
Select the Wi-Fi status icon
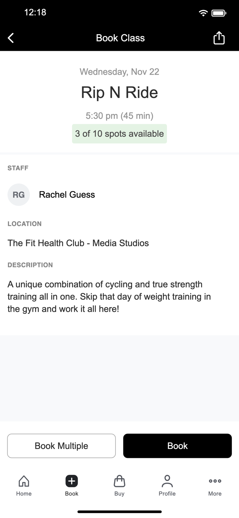(x=203, y=12)
